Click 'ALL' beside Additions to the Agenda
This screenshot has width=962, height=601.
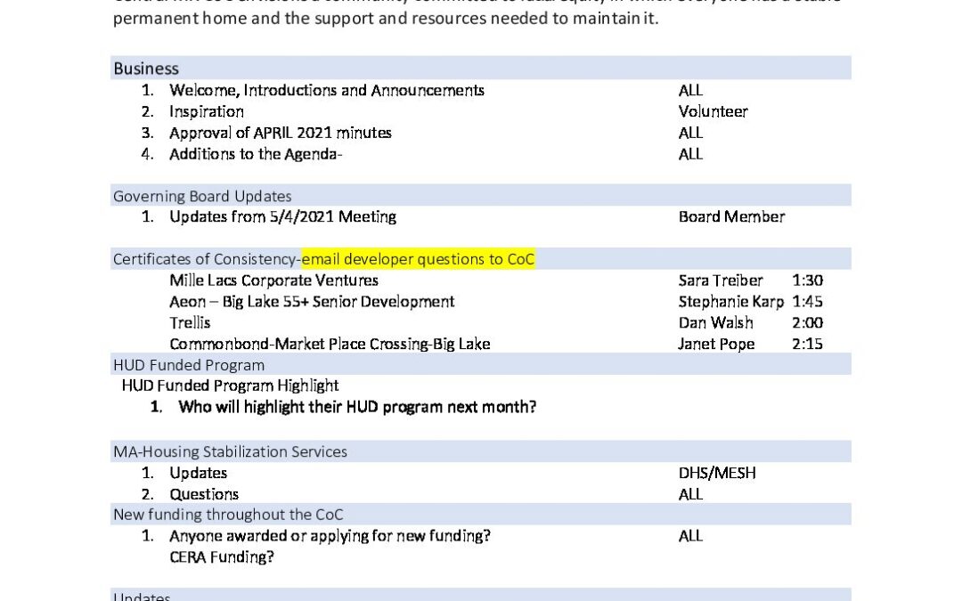(690, 154)
